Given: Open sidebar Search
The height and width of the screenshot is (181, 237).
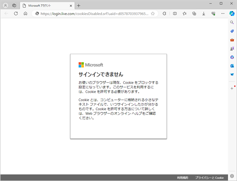Looking at the screenshot, I should click(232, 22).
